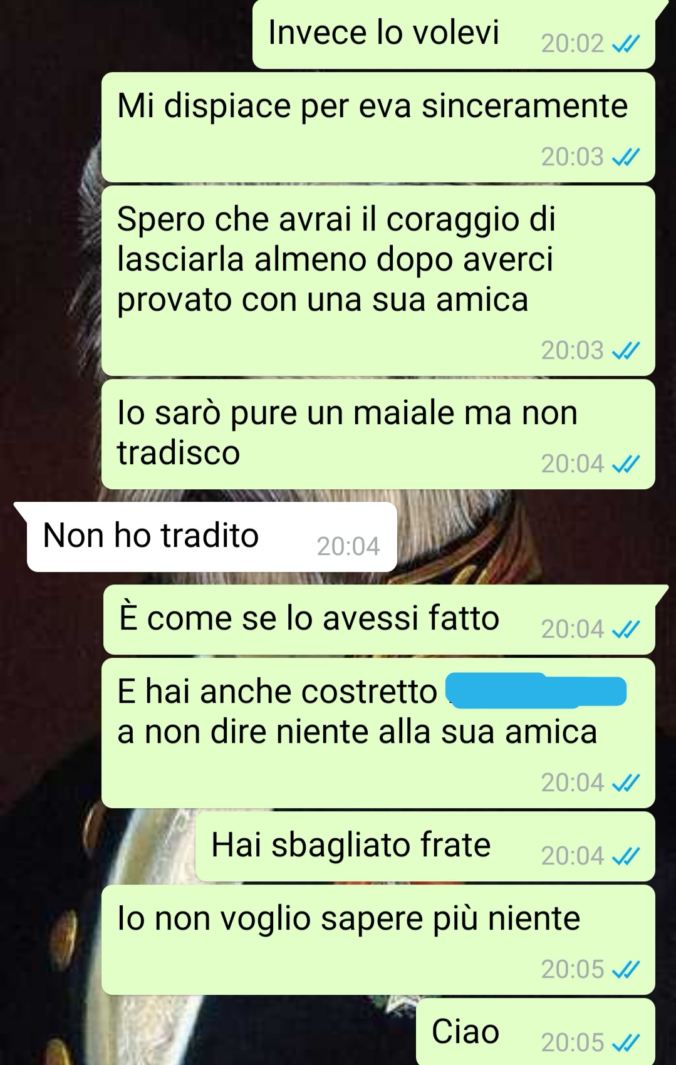Tap the 'Mi dispiace per eva sinceramente' bubble
The image size is (676, 1065).
378,127
